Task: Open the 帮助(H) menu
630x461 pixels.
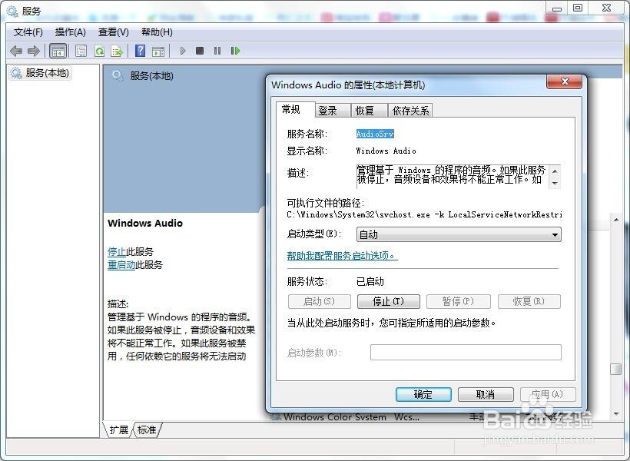Action: tap(157, 32)
